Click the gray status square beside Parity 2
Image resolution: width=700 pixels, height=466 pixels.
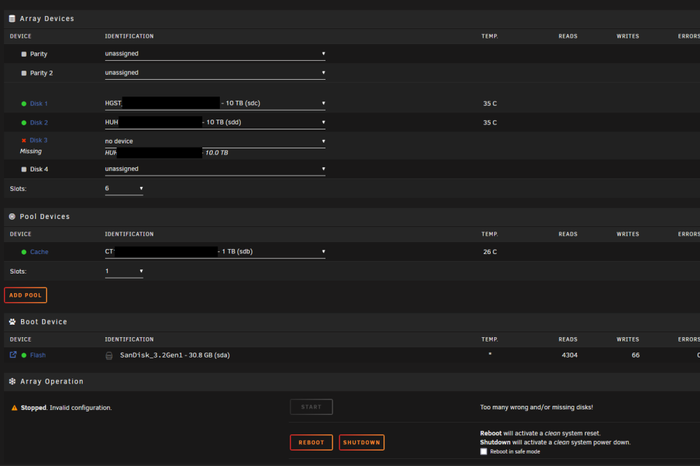tap(24, 73)
